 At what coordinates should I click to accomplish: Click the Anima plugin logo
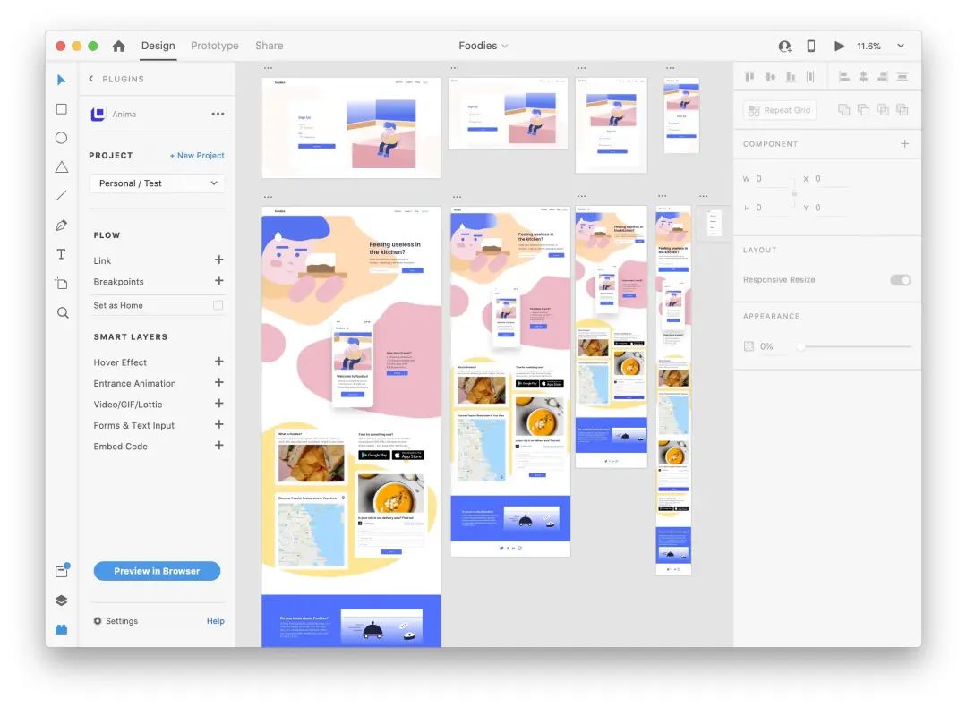98,114
